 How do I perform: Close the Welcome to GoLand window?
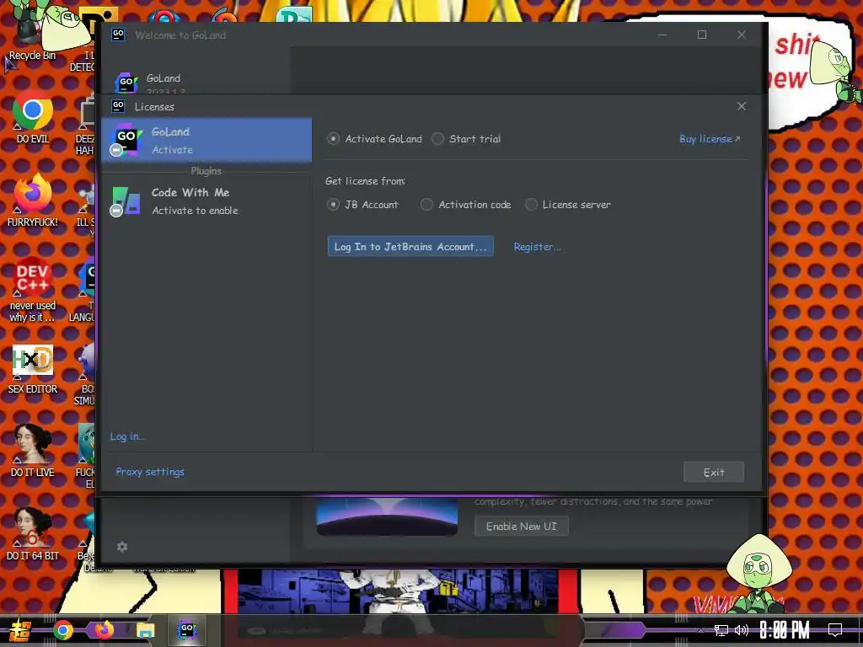(x=742, y=35)
